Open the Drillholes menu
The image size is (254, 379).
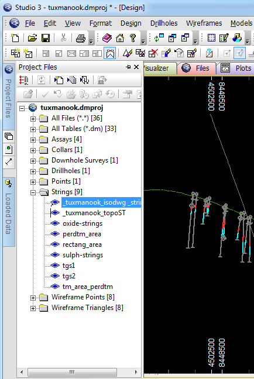[164, 23]
